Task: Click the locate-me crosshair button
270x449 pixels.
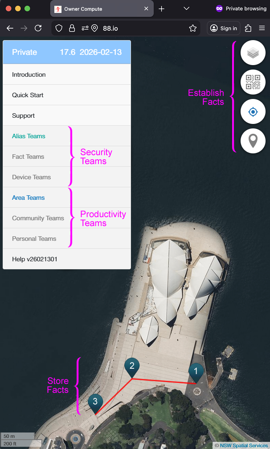Action: (x=253, y=111)
